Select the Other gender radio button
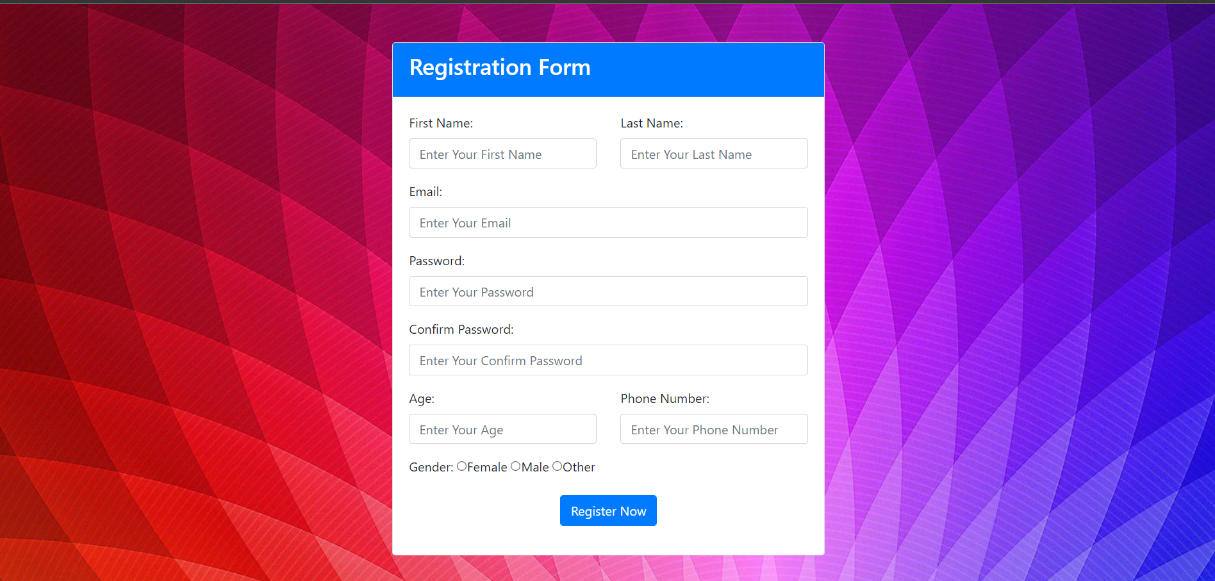This screenshot has height=581, width=1215. [556, 466]
